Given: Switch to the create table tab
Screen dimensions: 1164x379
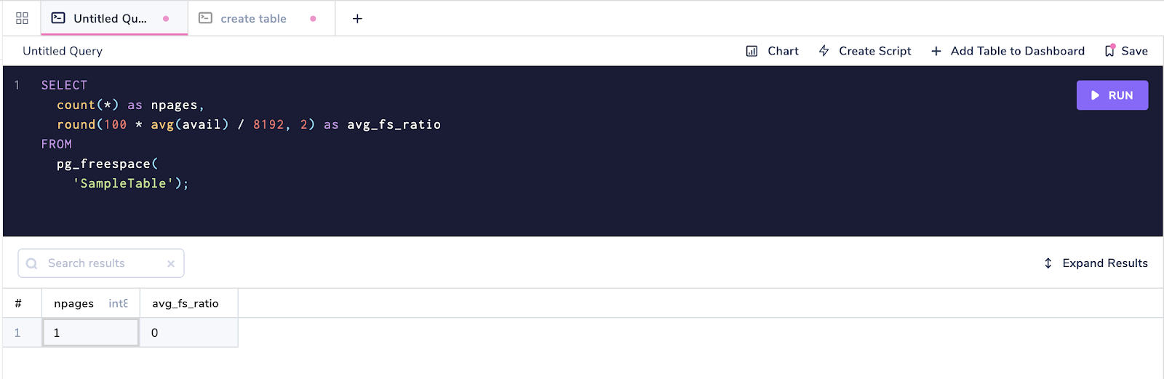Looking at the screenshot, I should [x=253, y=18].
